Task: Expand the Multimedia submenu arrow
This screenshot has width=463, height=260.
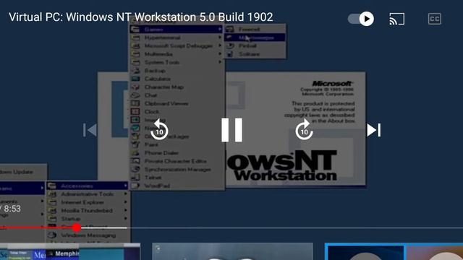Action: click(x=220, y=54)
